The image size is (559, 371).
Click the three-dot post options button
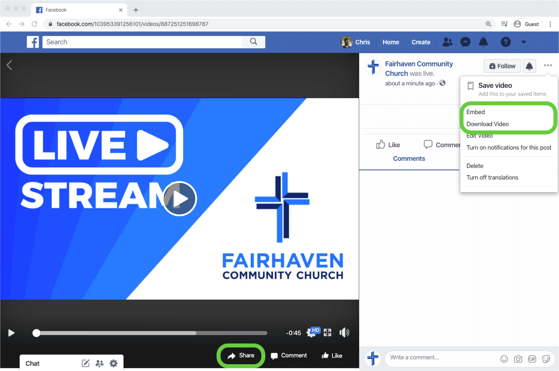click(x=548, y=65)
